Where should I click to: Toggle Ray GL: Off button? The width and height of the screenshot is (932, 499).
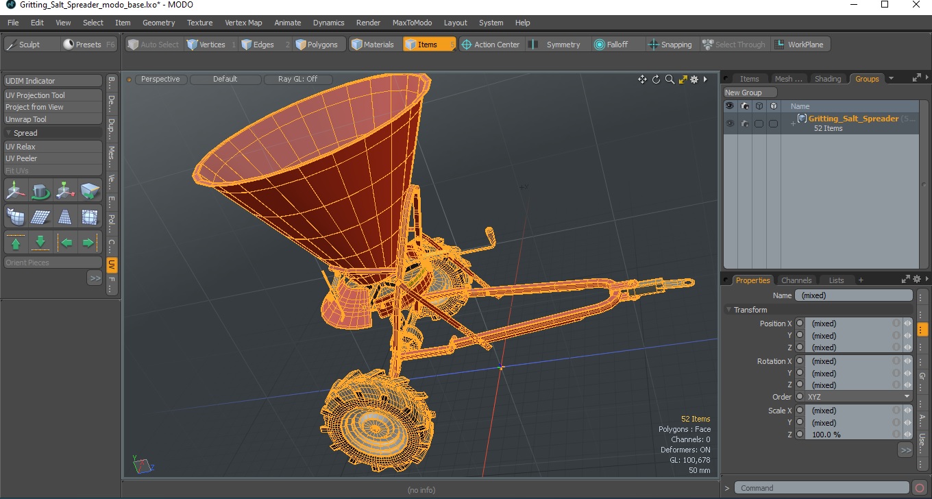pyautogui.click(x=298, y=80)
